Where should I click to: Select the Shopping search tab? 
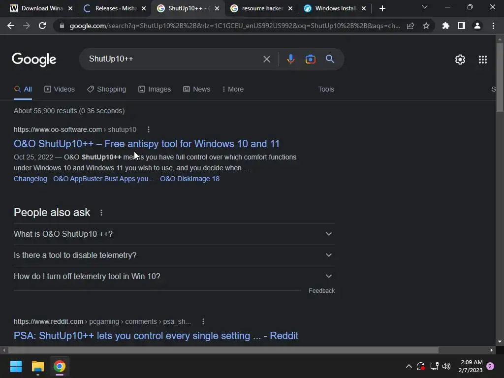[107, 89]
